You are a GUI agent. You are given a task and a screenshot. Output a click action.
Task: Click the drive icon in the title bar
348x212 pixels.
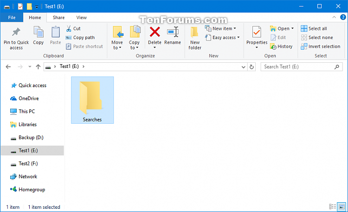[7, 7]
